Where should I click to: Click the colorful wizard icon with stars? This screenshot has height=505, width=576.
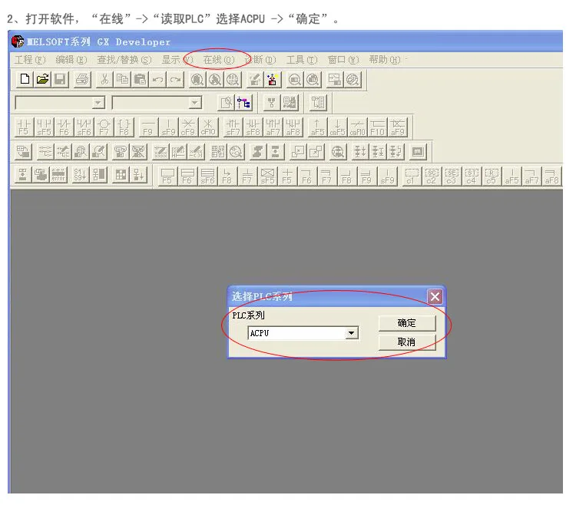coord(272,79)
